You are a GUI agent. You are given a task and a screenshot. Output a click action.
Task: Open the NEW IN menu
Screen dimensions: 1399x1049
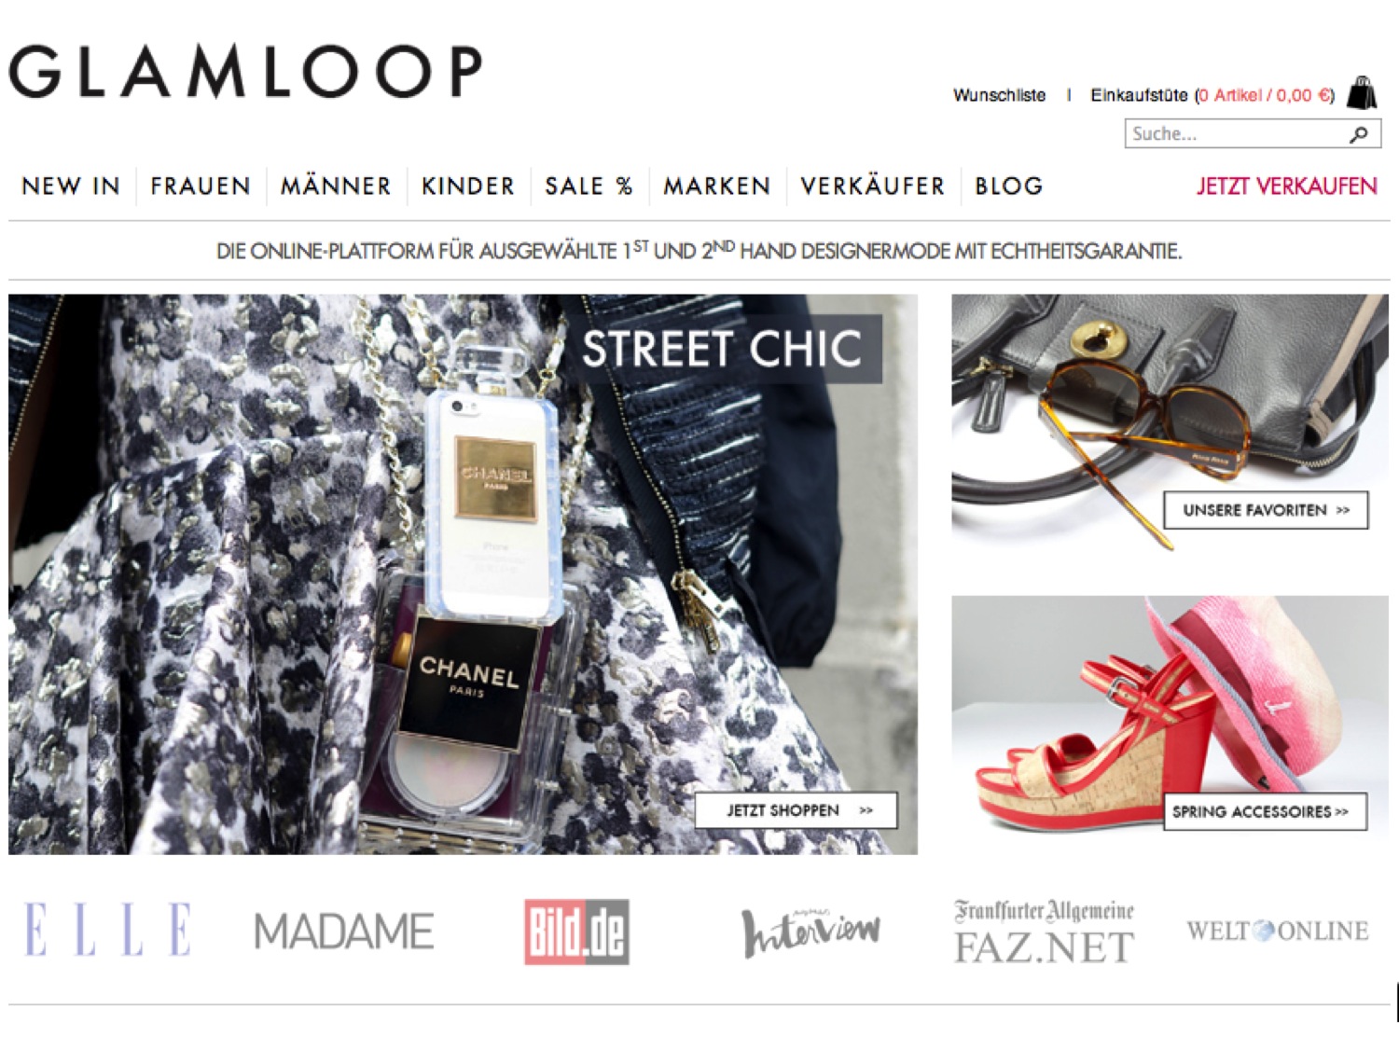pos(71,186)
